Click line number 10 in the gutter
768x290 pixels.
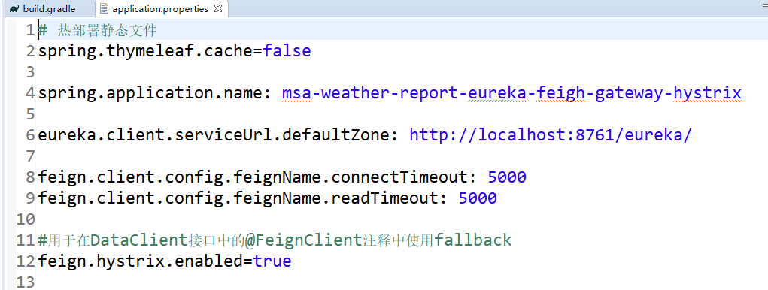(x=26, y=219)
